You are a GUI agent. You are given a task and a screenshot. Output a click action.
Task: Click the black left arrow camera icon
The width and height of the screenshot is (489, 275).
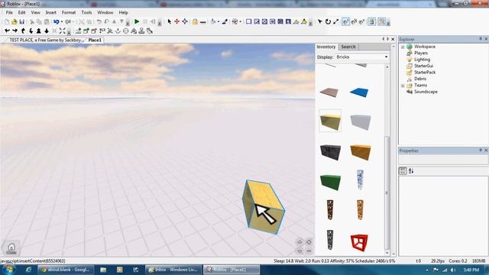pos(7,31)
